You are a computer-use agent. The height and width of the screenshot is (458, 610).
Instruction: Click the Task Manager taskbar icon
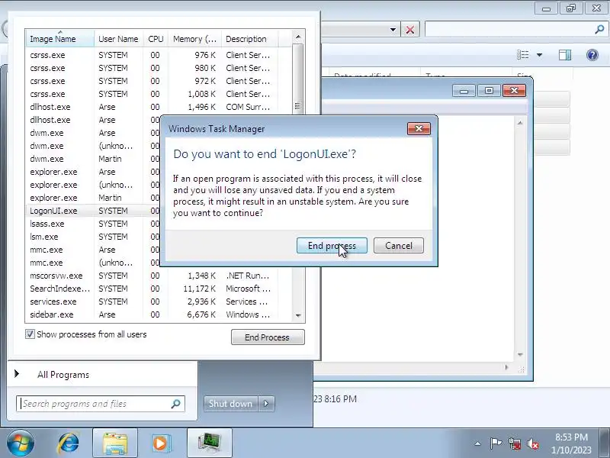tap(209, 443)
